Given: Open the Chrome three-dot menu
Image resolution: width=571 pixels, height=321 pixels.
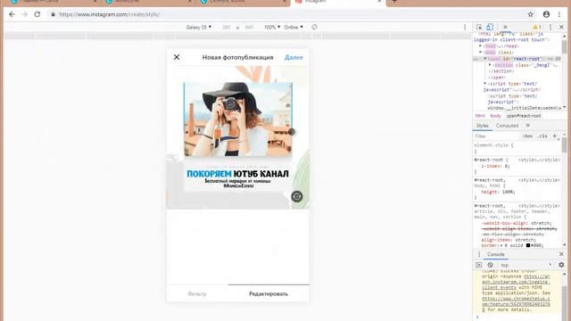Looking at the screenshot, I should [x=559, y=14].
